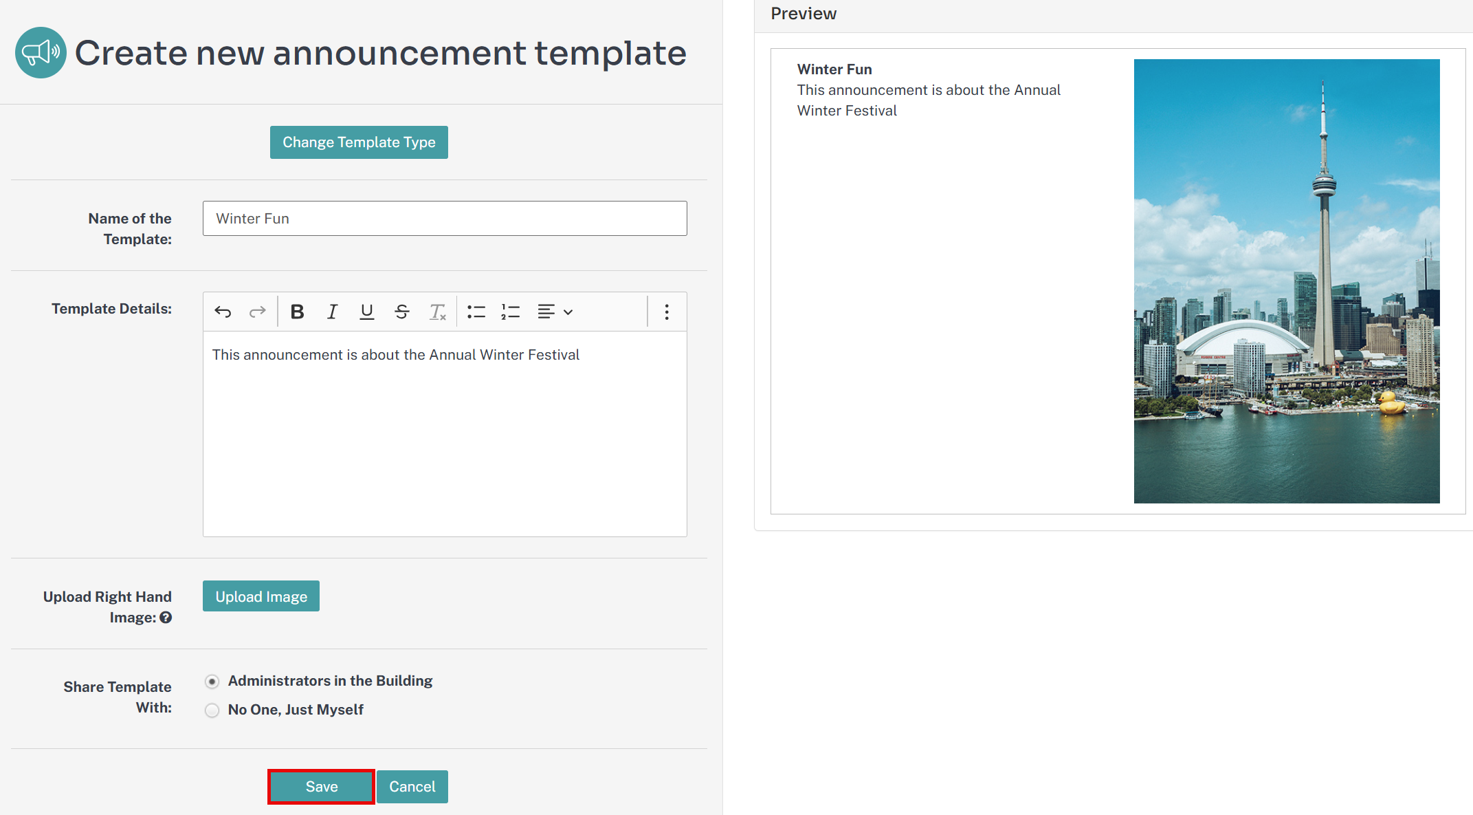Toggle strikethrough formatting
Viewport: 1473px width, 815px height.
click(402, 312)
